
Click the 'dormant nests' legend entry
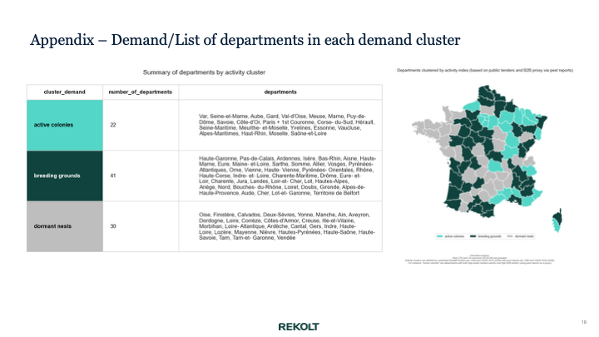coord(520,236)
